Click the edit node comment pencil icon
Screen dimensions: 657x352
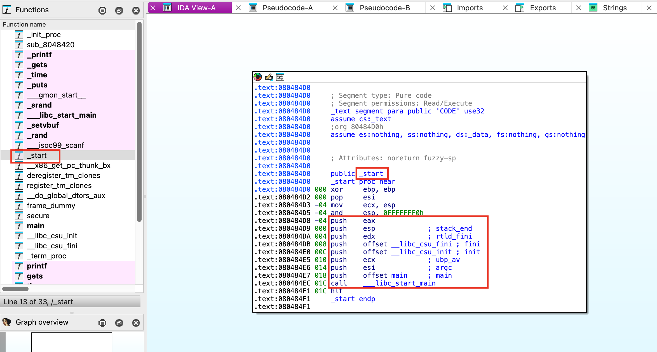[269, 77]
